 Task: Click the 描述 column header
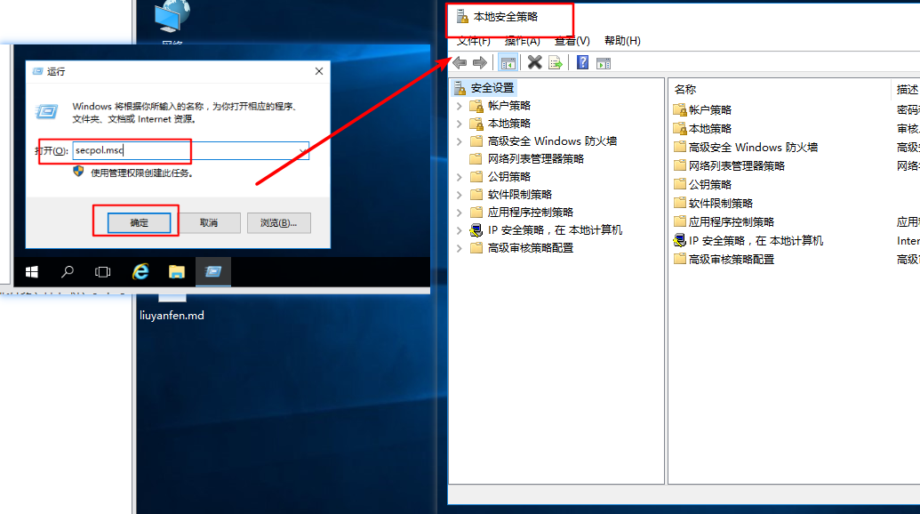[905, 89]
